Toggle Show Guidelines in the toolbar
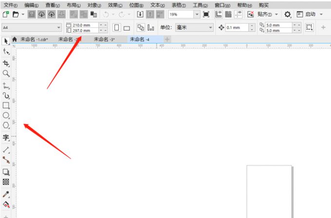This screenshot has width=331, height=218. [x=238, y=14]
